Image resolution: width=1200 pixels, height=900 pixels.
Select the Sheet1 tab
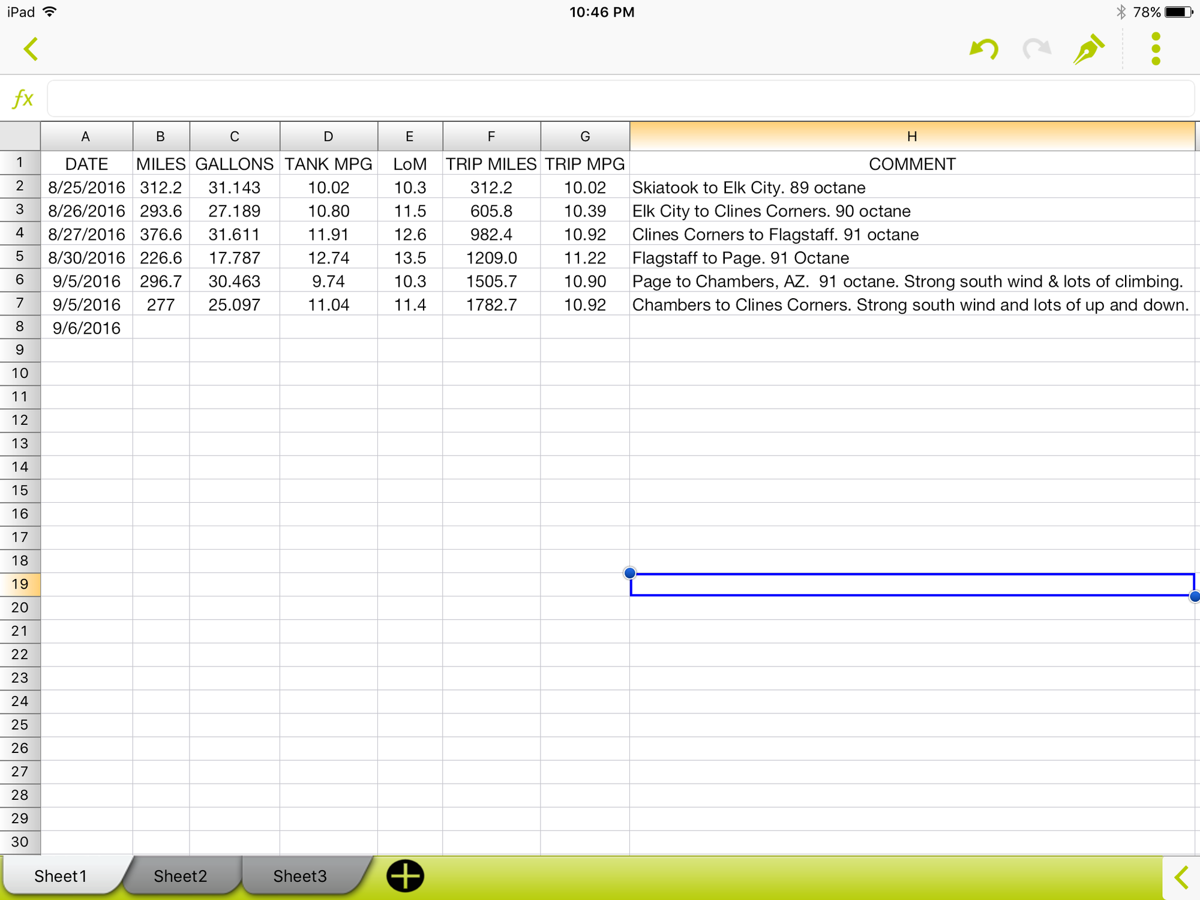click(x=60, y=876)
